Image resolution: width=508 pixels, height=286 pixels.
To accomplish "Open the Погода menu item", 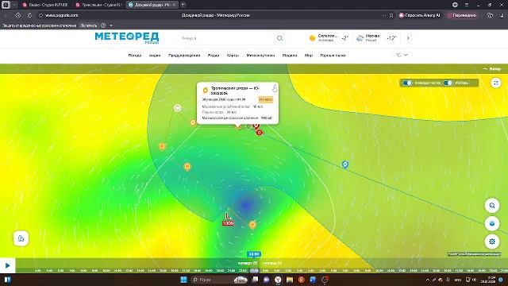I will (x=135, y=56).
